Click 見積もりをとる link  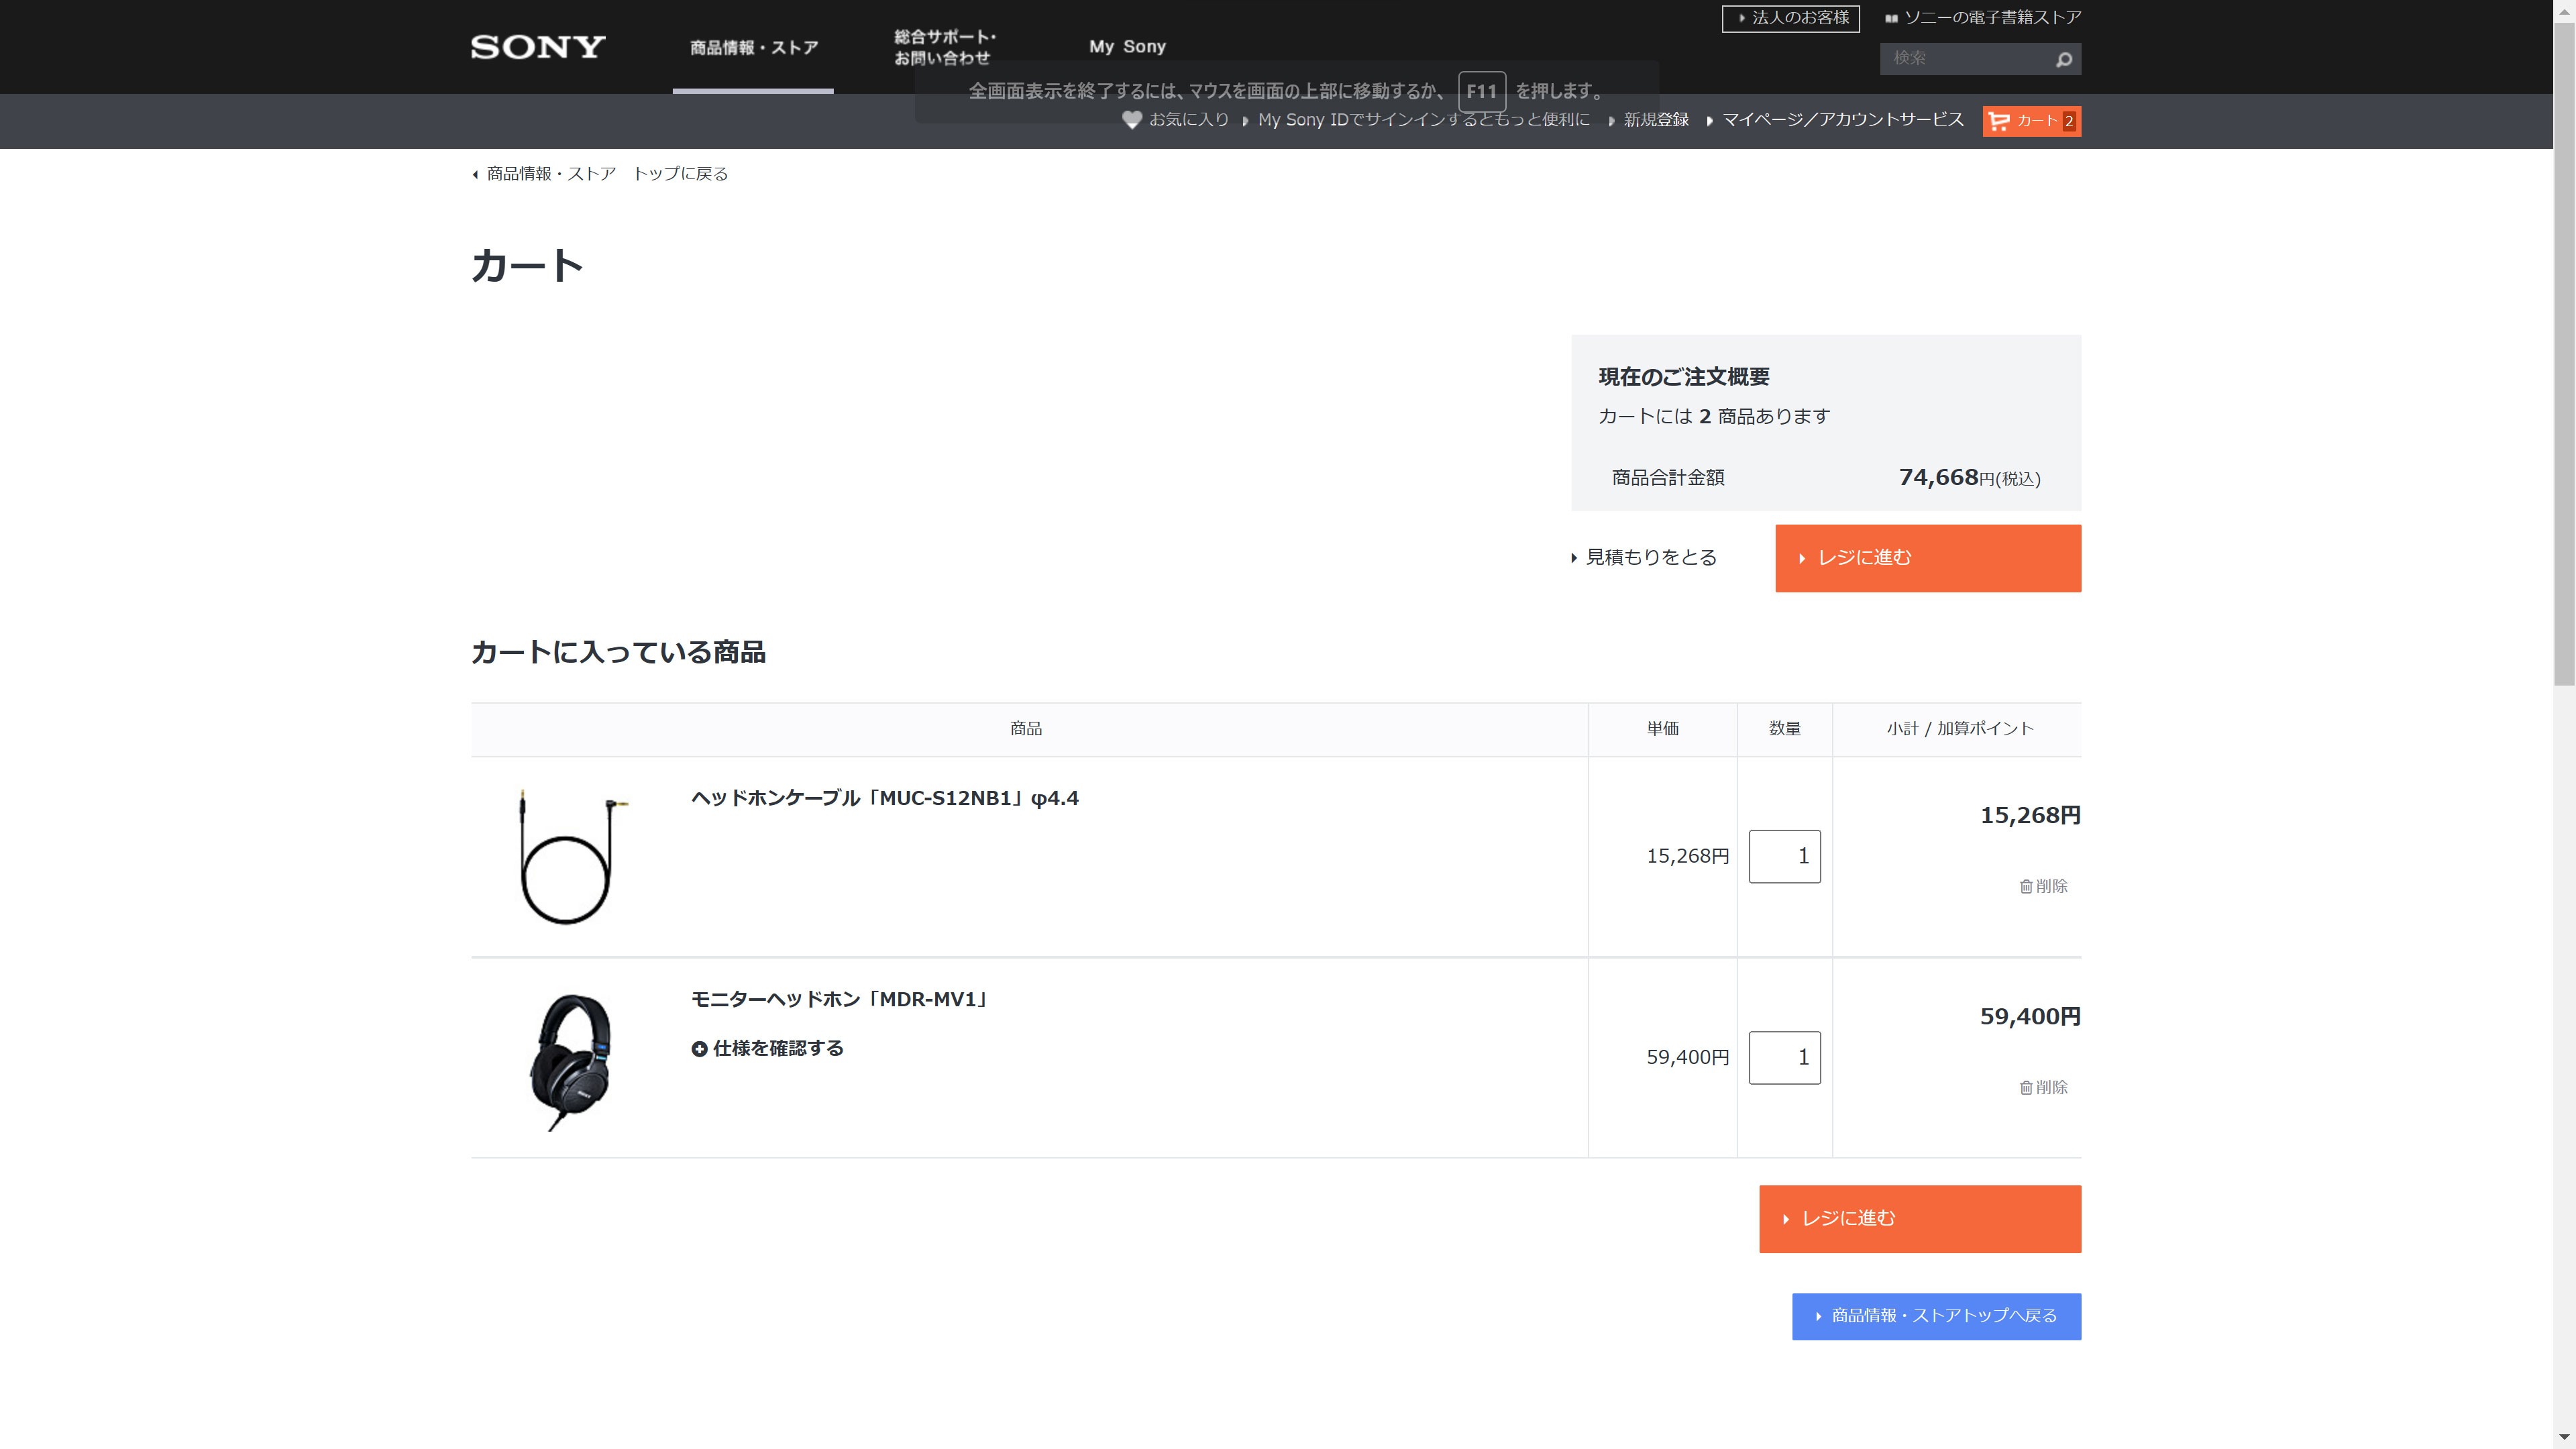tap(1650, 558)
